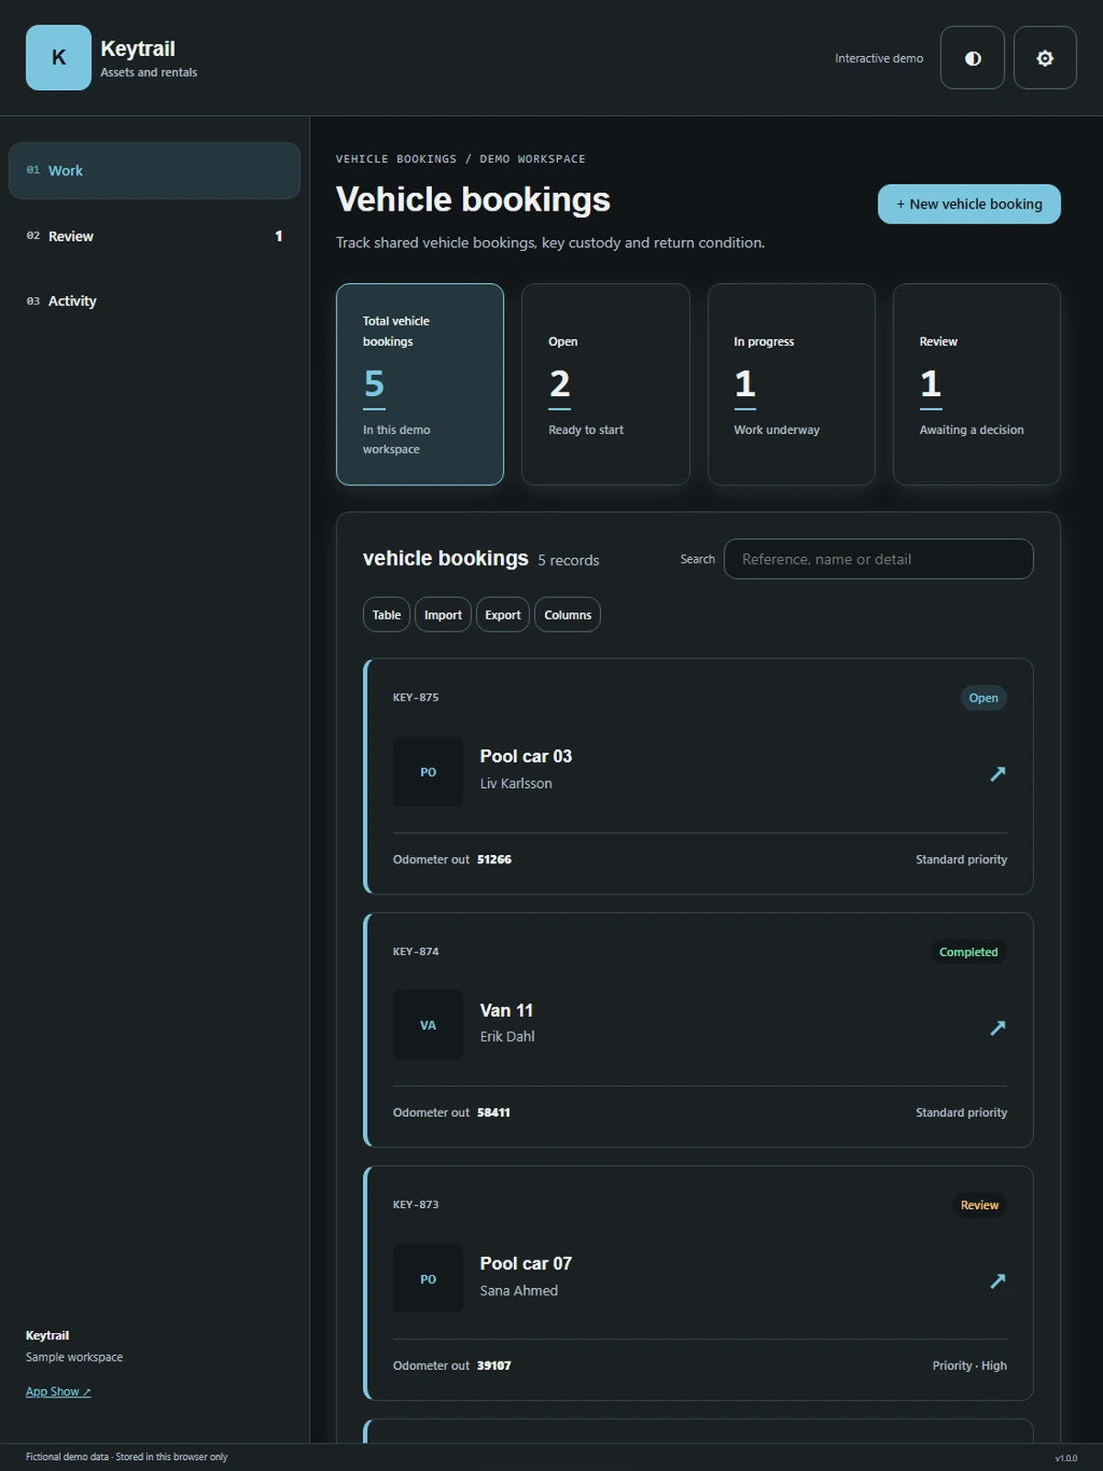
Task: Click the VA avatar on Van 11
Action: [428, 1025]
